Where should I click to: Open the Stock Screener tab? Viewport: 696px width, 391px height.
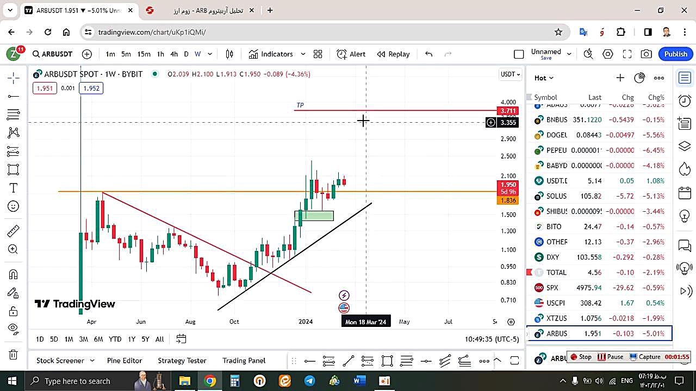(60, 361)
